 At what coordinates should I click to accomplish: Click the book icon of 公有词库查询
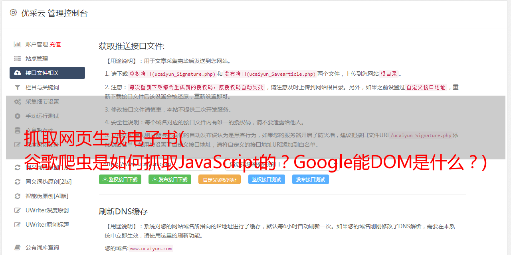pyautogui.click(x=18, y=247)
